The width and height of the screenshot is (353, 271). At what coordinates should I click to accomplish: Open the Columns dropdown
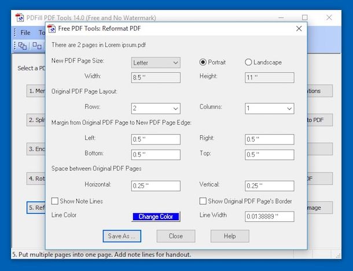pos(270,108)
